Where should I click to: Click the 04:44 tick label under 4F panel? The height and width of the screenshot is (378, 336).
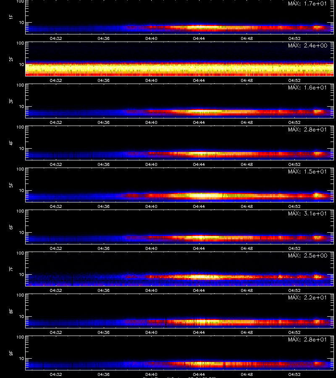pyautogui.click(x=199, y=164)
